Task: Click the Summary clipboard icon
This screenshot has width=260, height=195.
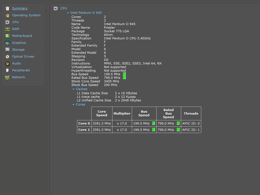Action: [7, 9]
